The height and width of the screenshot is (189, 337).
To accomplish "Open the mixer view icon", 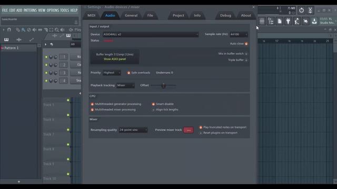I will (262, 21).
